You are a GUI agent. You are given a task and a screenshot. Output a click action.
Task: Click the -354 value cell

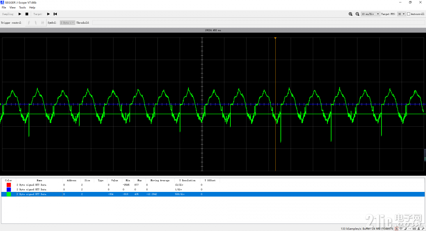110,194
